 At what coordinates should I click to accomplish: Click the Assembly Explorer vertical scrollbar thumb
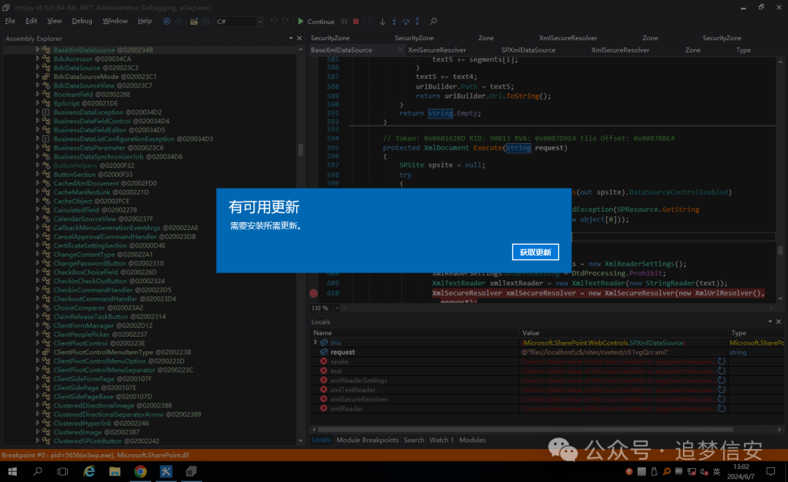(301, 150)
